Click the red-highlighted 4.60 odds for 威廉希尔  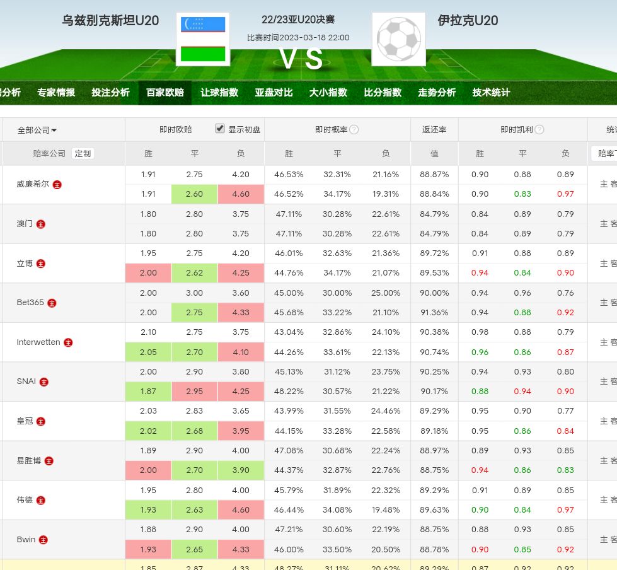[x=241, y=194]
